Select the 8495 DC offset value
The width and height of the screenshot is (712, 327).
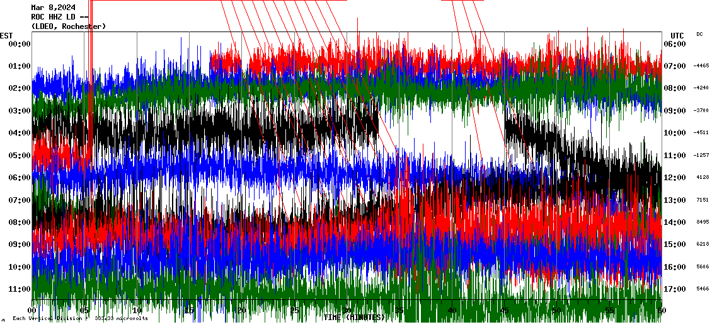pyautogui.click(x=703, y=222)
